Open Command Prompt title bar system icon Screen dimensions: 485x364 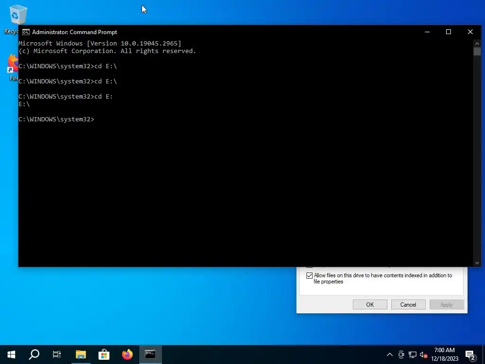point(26,32)
